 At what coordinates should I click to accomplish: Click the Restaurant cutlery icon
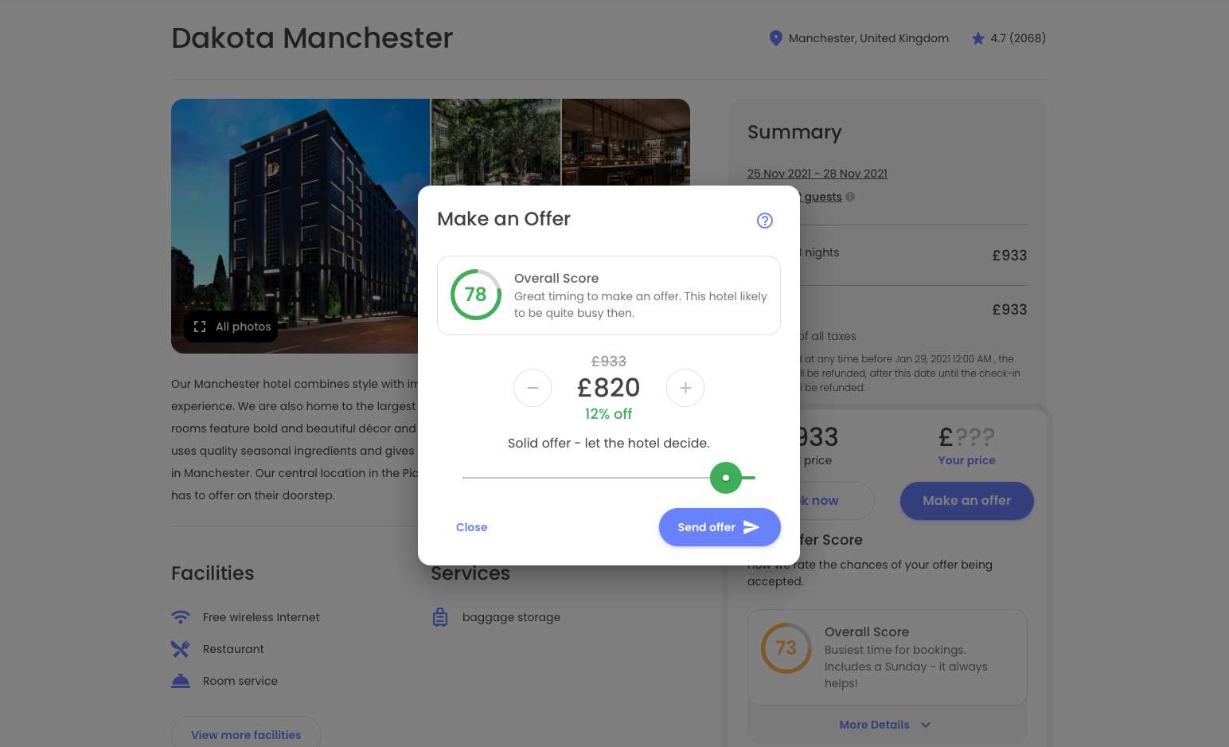pyautogui.click(x=181, y=649)
